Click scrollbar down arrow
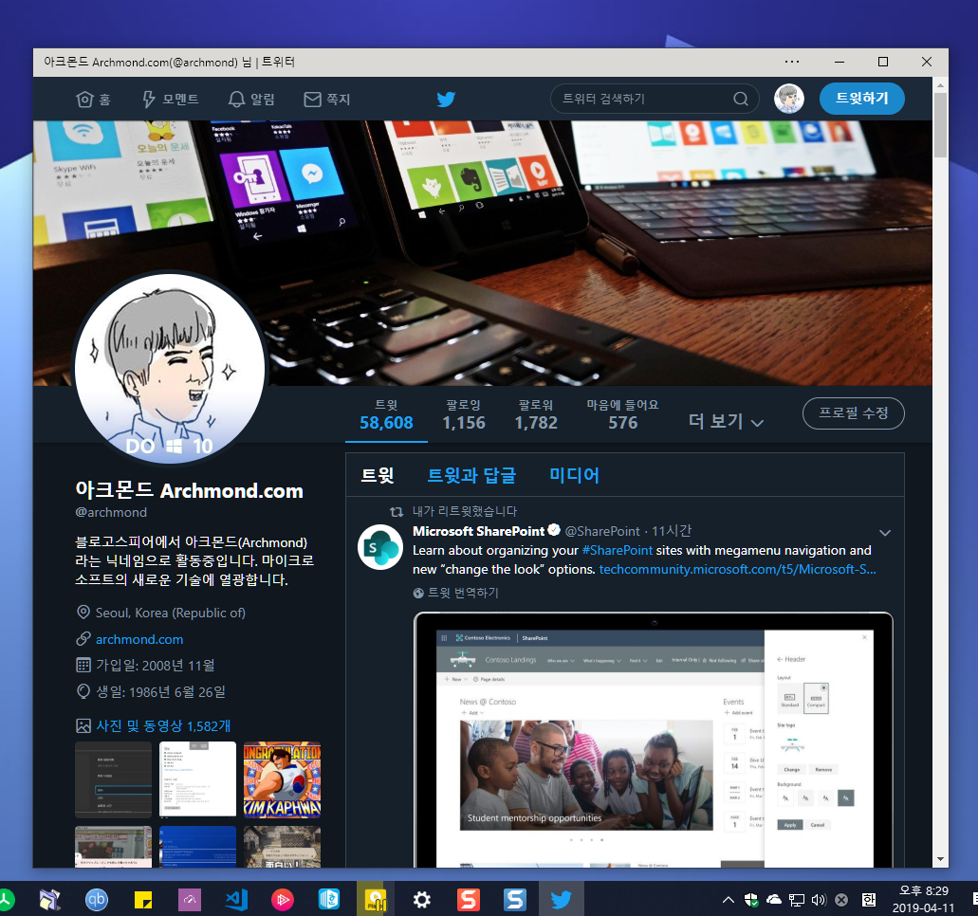The image size is (978, 916). click(x=940, y=859)
